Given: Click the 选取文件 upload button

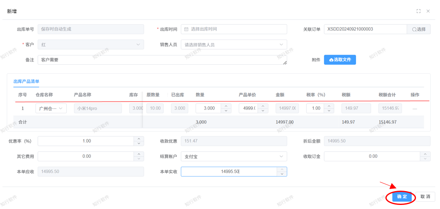Looking at the screenshot, I should [x=340, y=60].
